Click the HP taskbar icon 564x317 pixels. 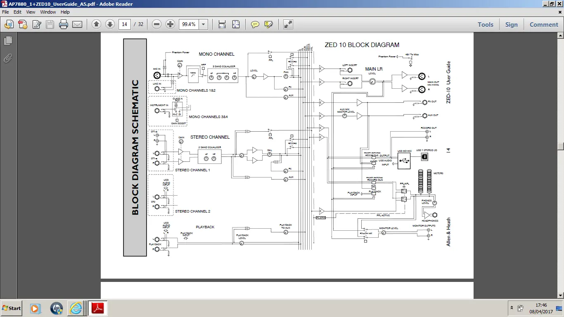[56, 308]
